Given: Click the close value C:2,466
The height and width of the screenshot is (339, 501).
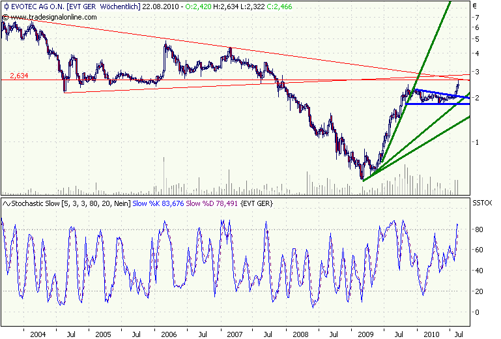Looking at the screenshot, I should pyautogui.click(x=279, y=7).
